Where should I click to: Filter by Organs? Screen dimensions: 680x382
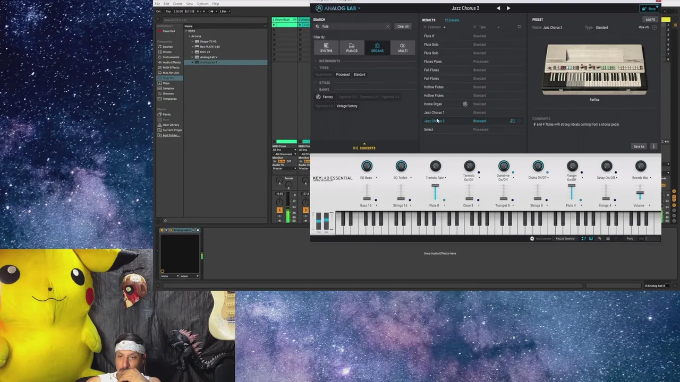377,48
